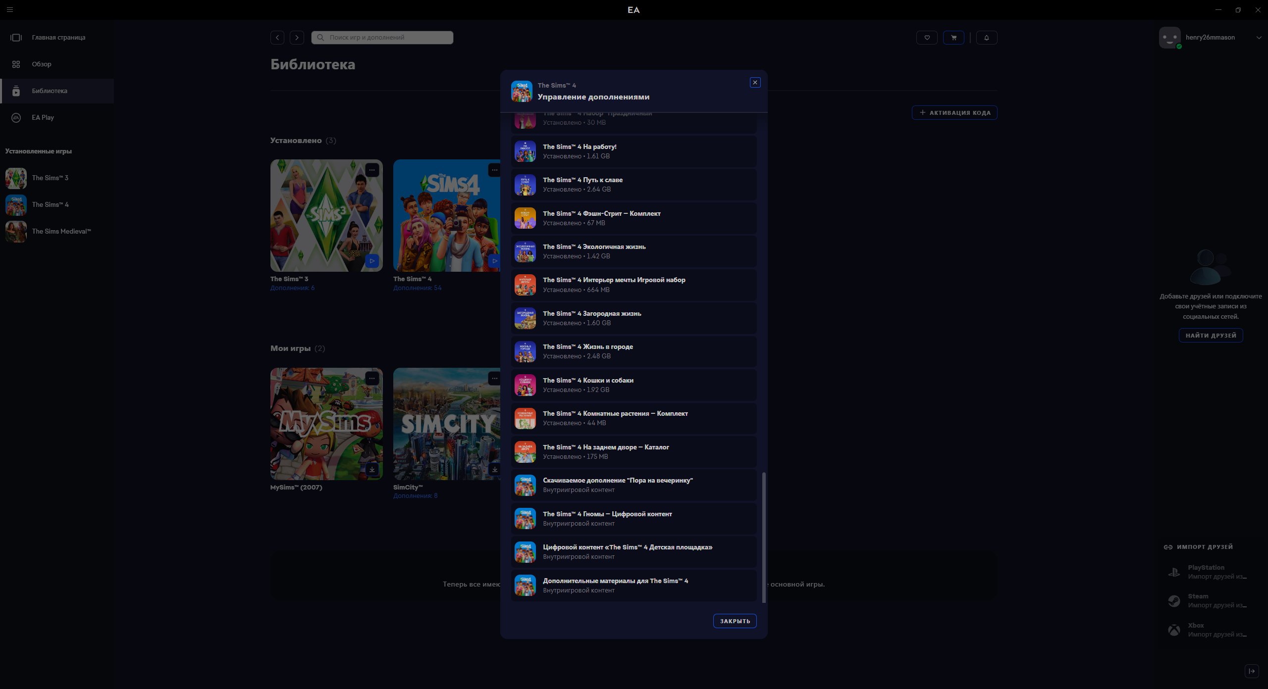Image resolution: width=1268 pixels, height=689 pixels.
Task: Play The Sims 3 via the tile play icon
Action: point(372,261)
